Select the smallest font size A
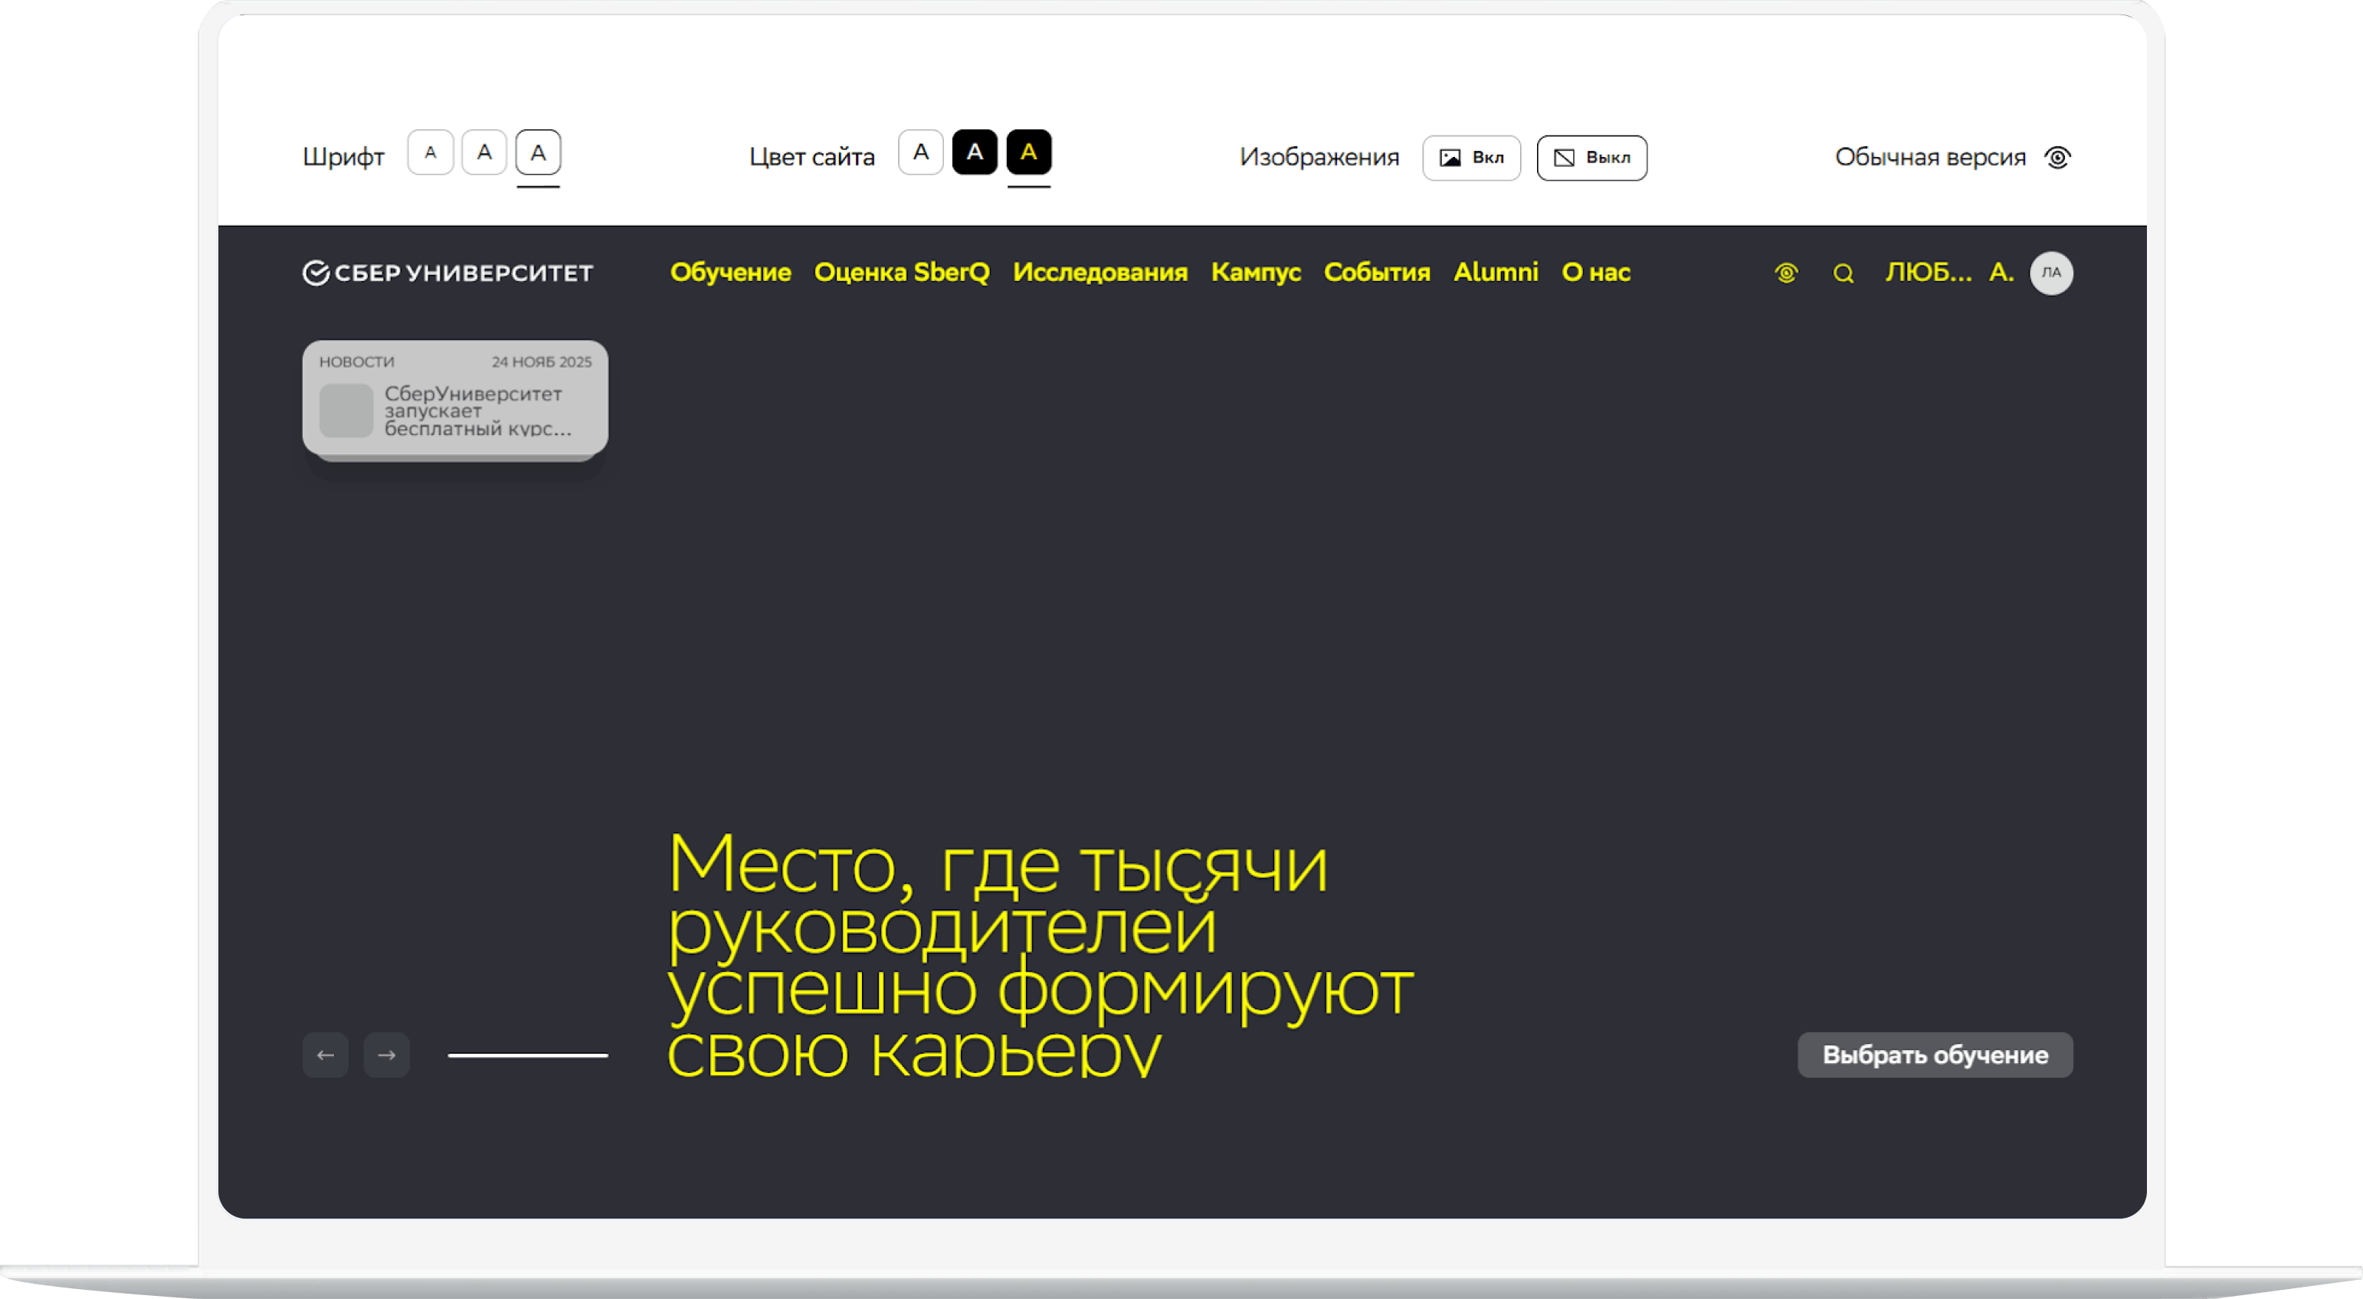Viewport: 2363px width, 1299px height. tap(430, 153)
